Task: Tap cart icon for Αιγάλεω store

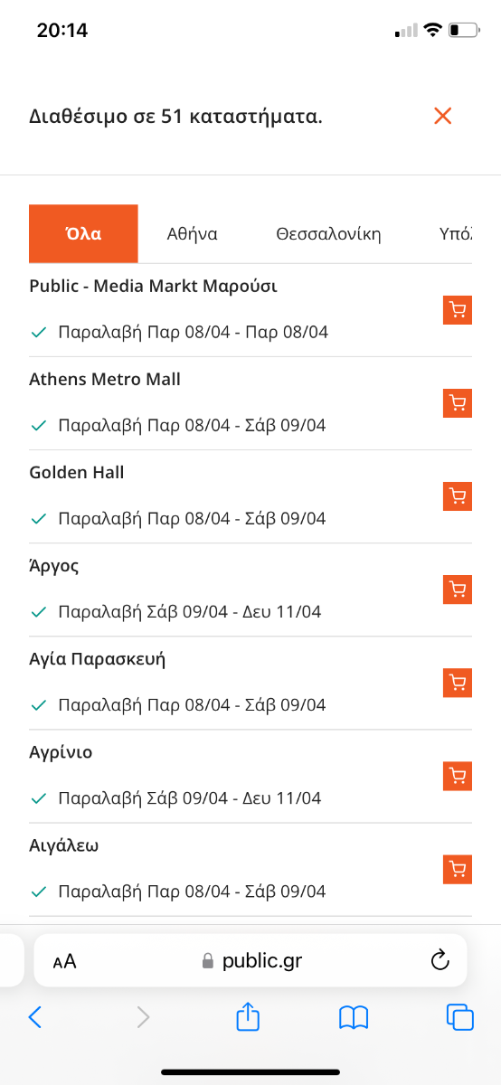Action: tap(458, 869)
